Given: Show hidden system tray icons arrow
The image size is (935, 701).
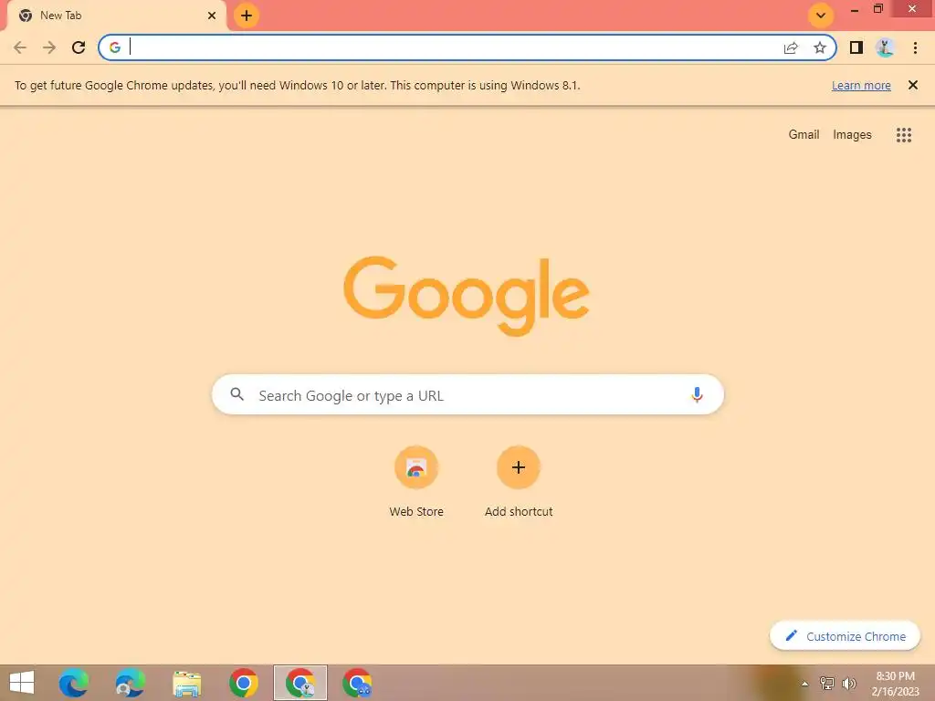Looking at the screenshot, I should click(804, 684).
